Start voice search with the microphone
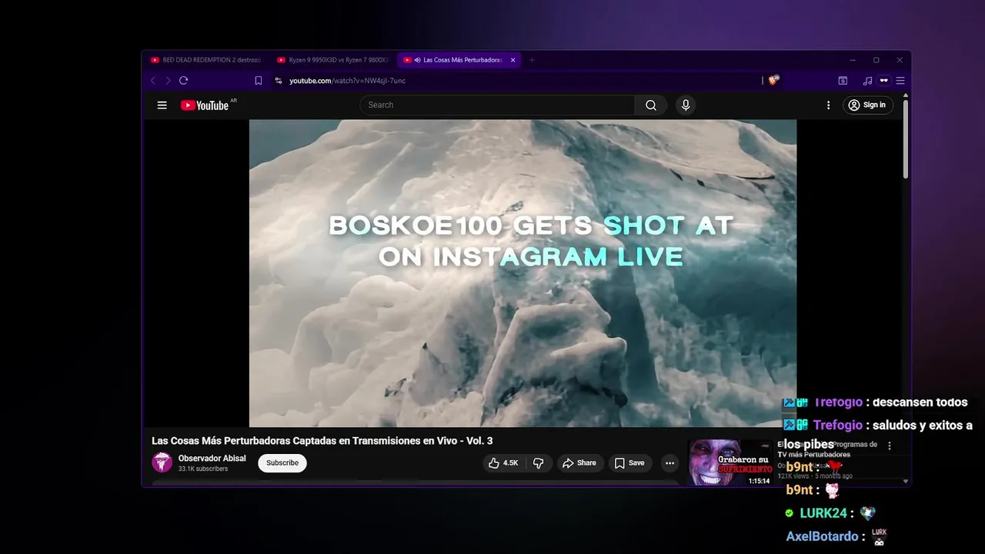 (x=686, y=105)
